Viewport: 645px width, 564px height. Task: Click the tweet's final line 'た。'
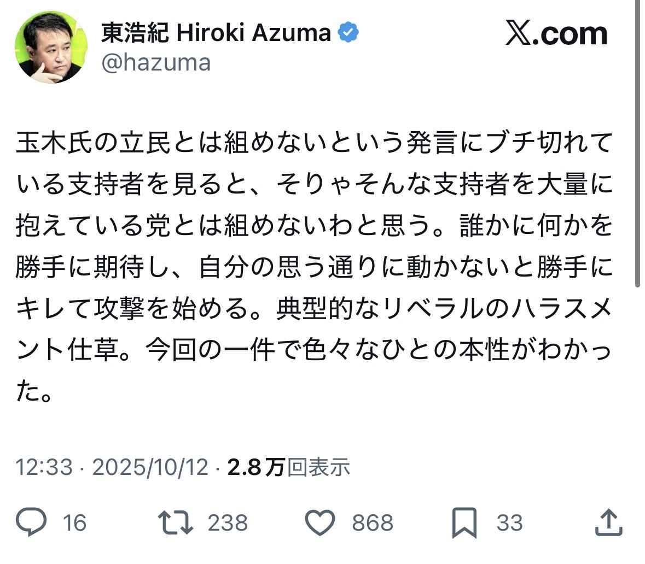(x=34, y=392)
